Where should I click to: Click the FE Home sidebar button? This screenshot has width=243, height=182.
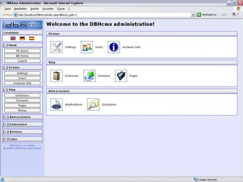(x=22, y=51)
